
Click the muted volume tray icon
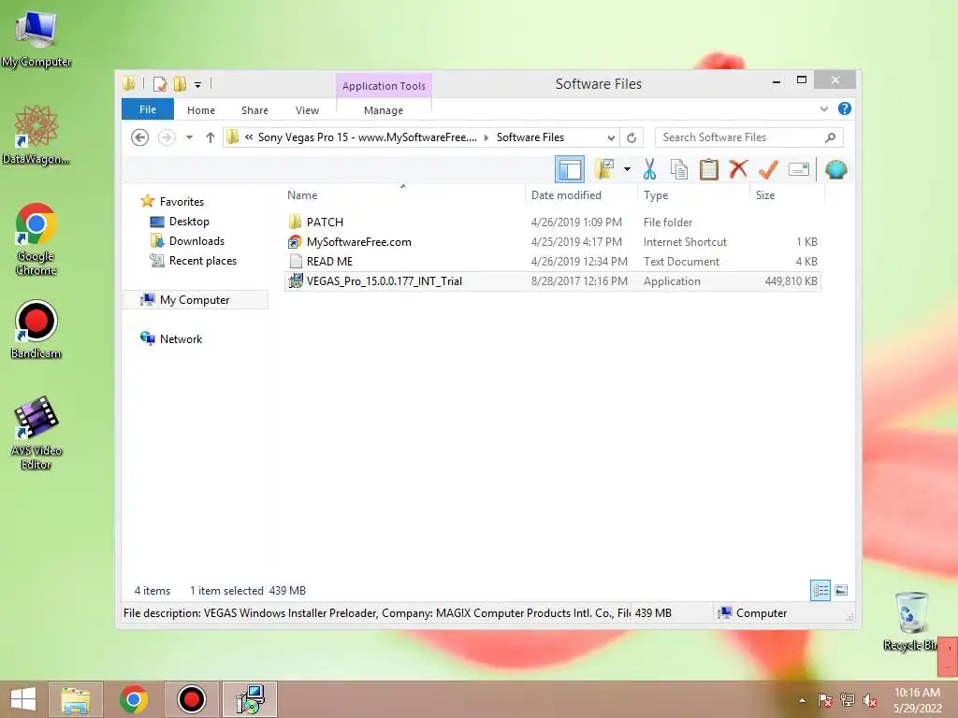(x=870, y=700)
